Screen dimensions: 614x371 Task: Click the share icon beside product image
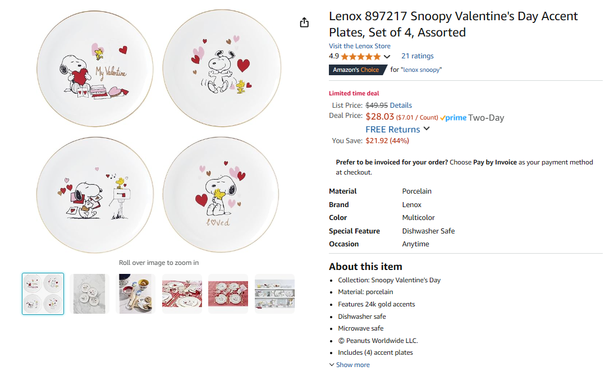(x=304, y=22)
